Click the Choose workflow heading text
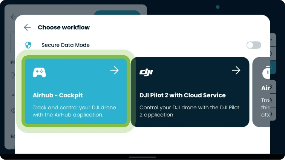 click(64, 27)
